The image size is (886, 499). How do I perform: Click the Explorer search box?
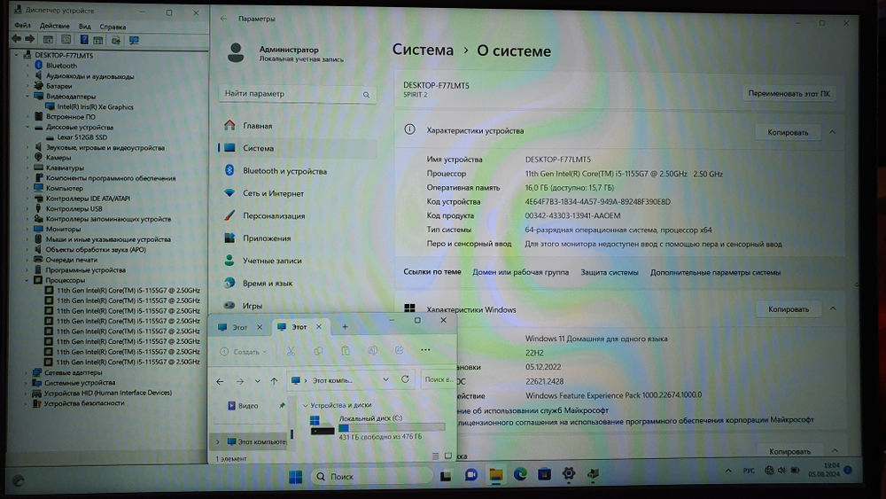click(x=439, y=379)
